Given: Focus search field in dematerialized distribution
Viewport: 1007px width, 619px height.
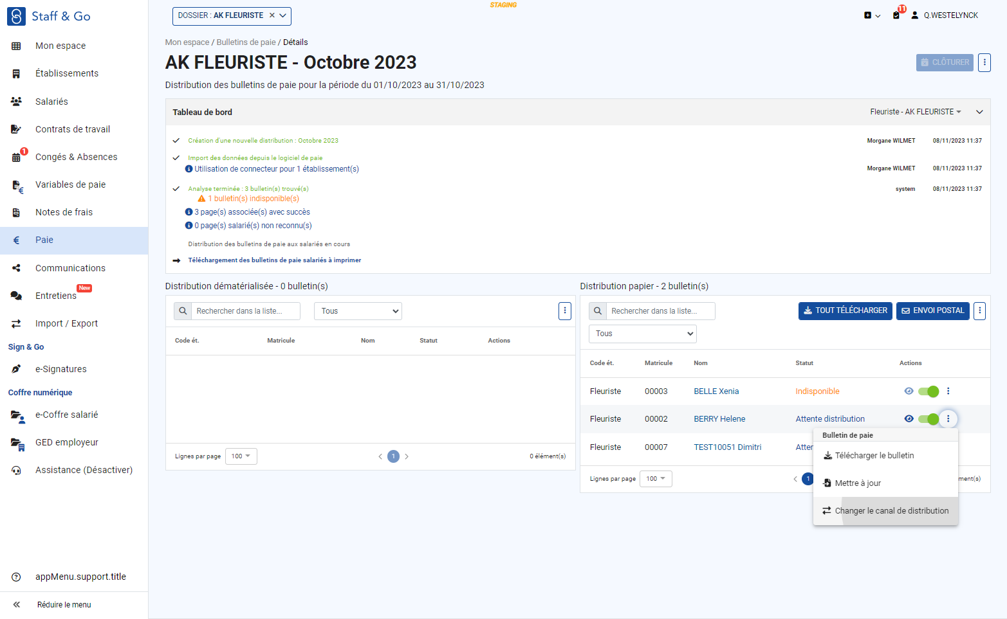Looking at the screenshot, I should pyautogui.click(x=246, y=311).
